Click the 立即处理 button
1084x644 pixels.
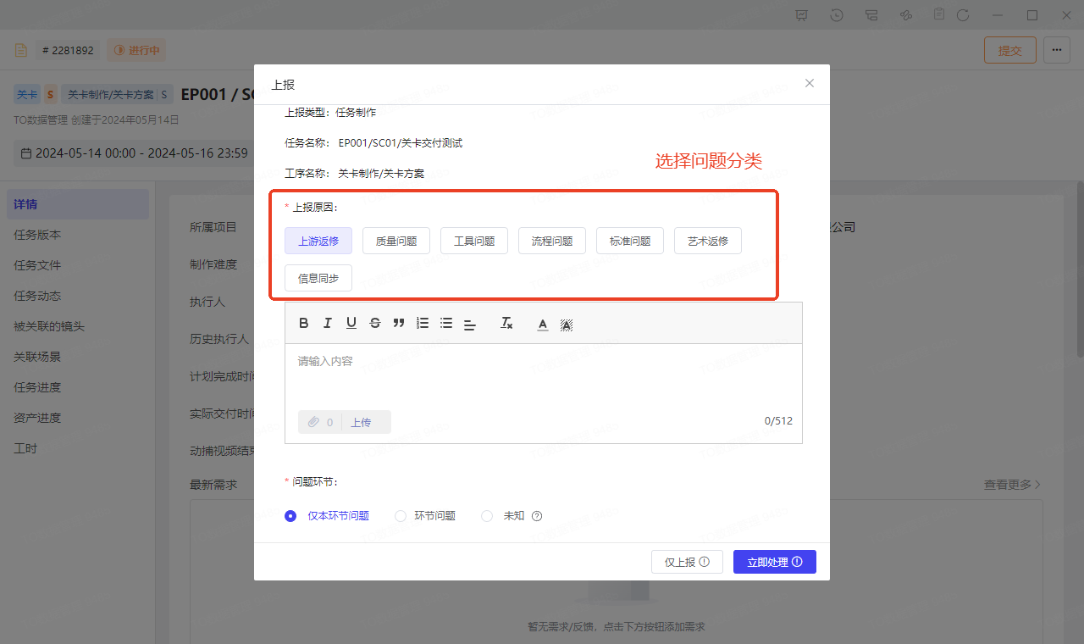774,562
